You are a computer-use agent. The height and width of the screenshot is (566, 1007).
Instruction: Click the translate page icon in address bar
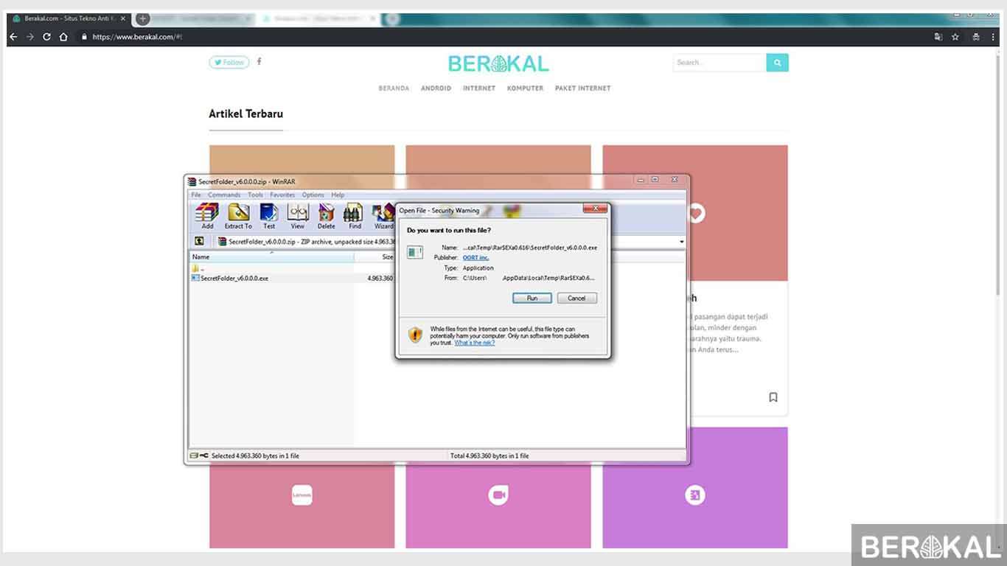pos(937,36)
